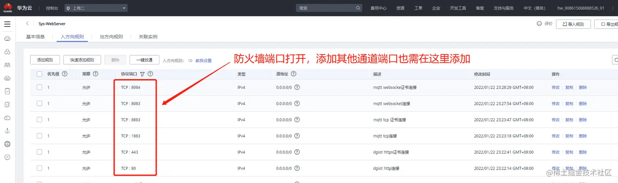This screenshot has height=183, width=618.
Task: Open 资源 in top bar
Action: click(400, 8)
